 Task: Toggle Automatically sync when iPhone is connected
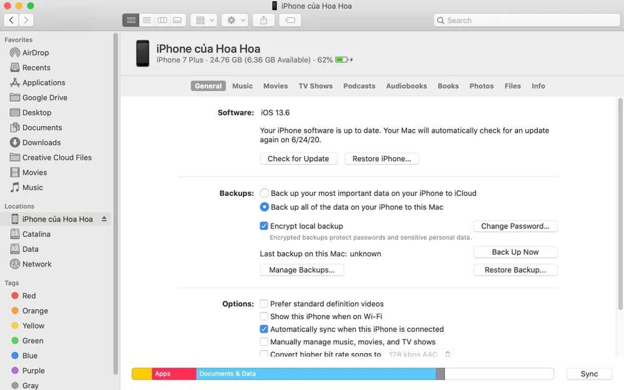point(264,329)
